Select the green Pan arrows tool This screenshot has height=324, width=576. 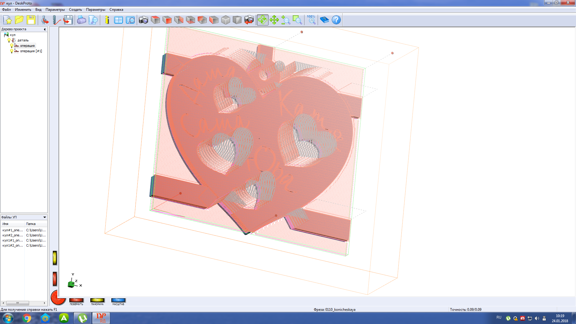[x=274, y=20]
